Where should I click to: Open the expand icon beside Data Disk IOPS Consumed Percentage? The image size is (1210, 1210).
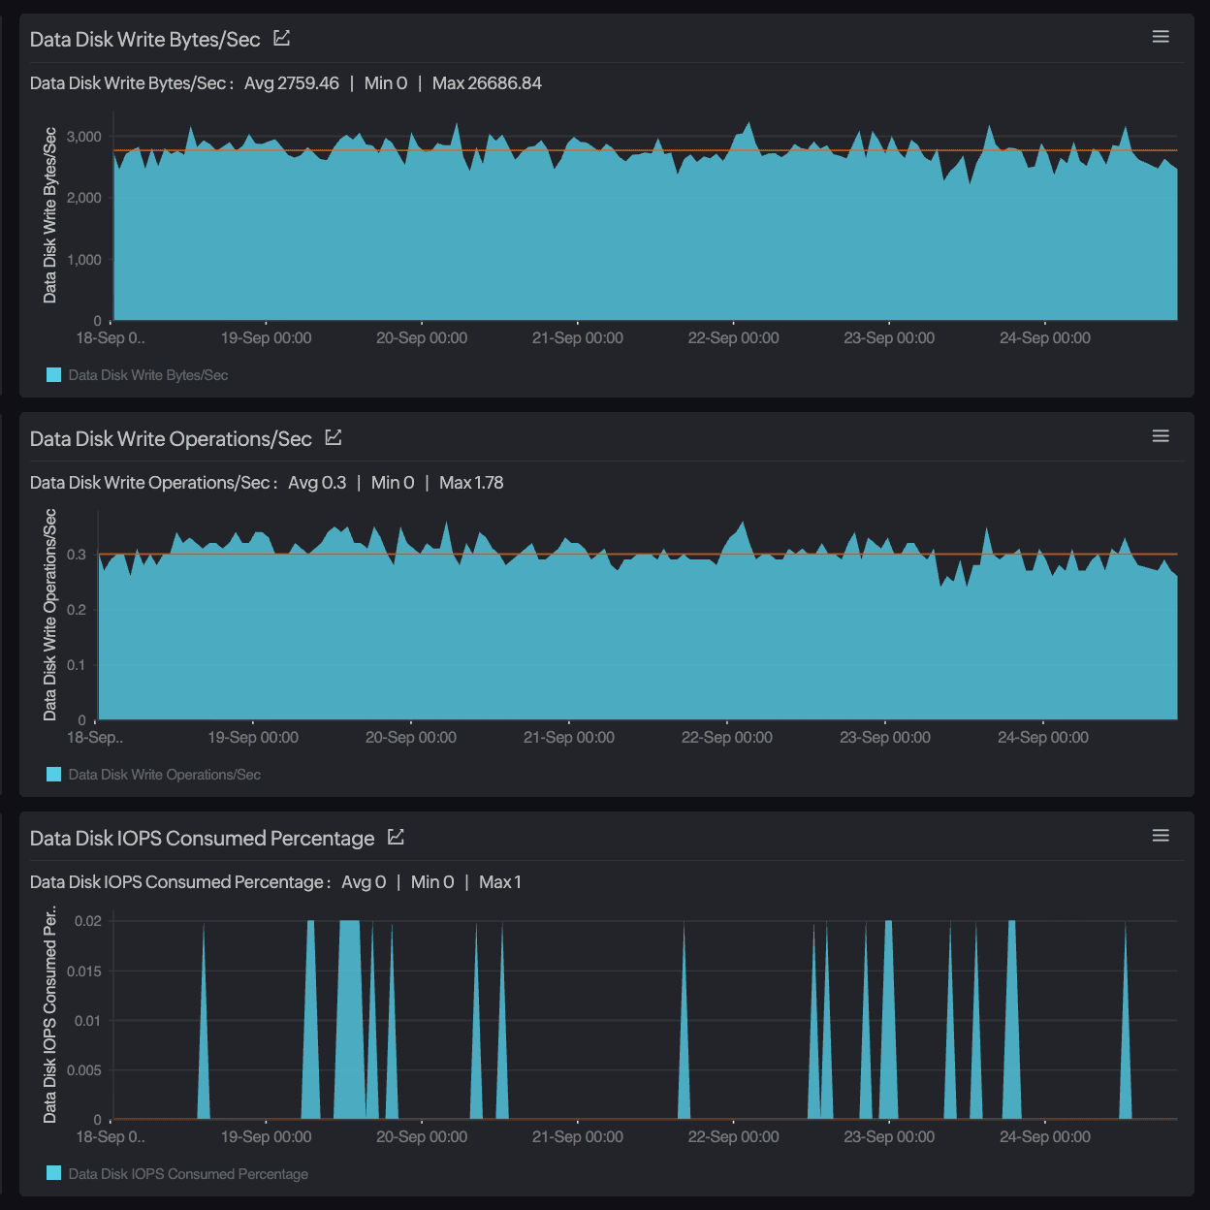pos(395,837)
